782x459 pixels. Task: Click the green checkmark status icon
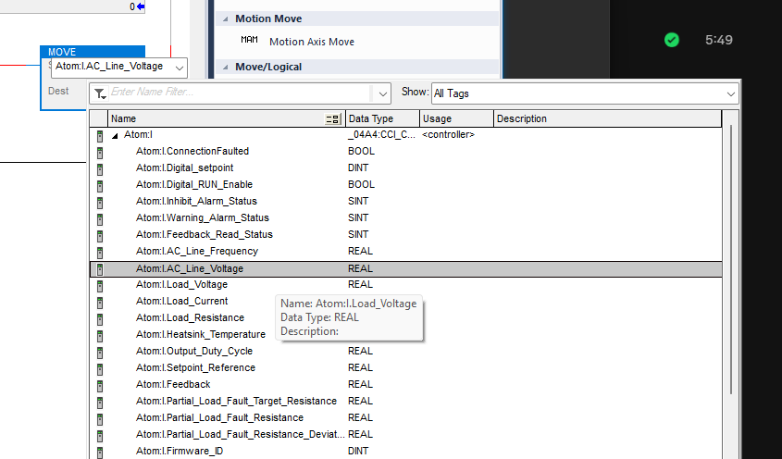[x=672, y=40]
